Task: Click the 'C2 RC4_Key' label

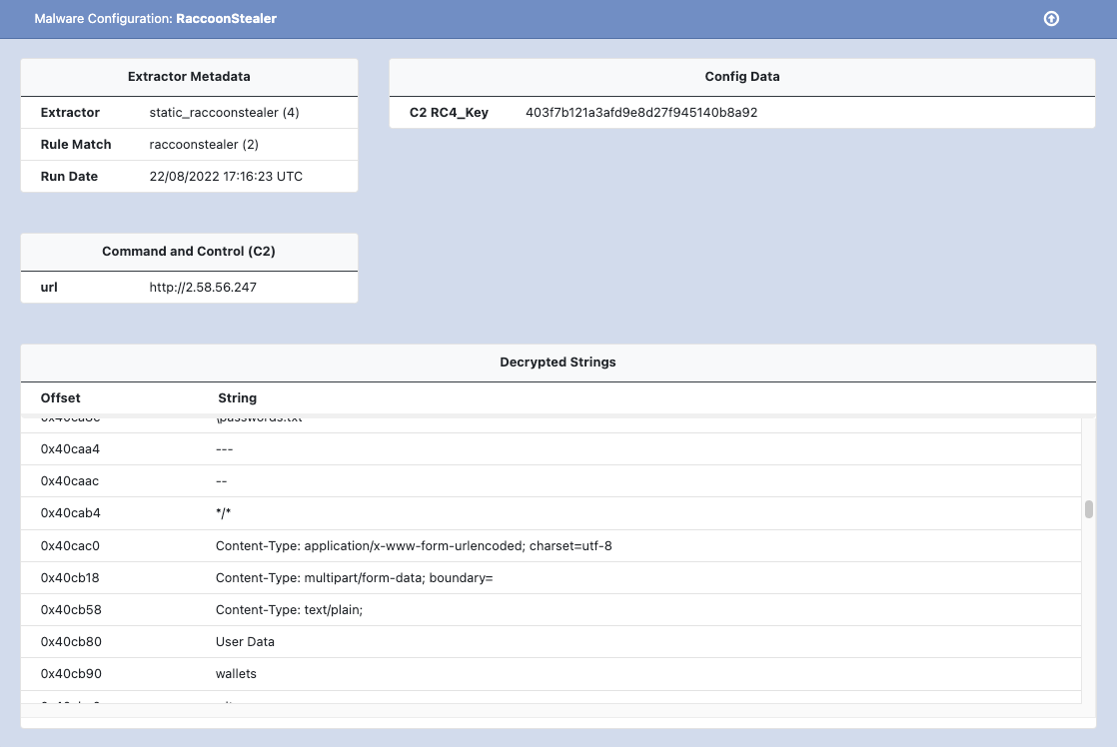Action: pyautogui.click(x=449, y=113)
